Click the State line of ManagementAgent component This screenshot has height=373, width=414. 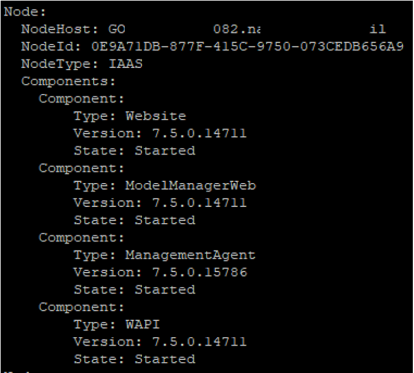pyautogui.click(x=134, y=290)
